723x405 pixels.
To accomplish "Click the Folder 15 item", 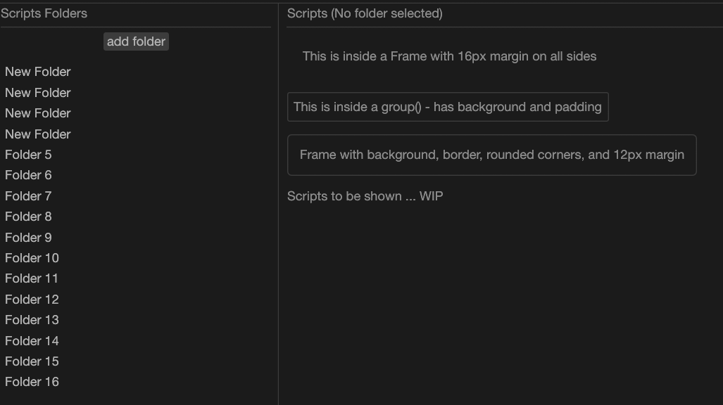I will click(32, 361).
